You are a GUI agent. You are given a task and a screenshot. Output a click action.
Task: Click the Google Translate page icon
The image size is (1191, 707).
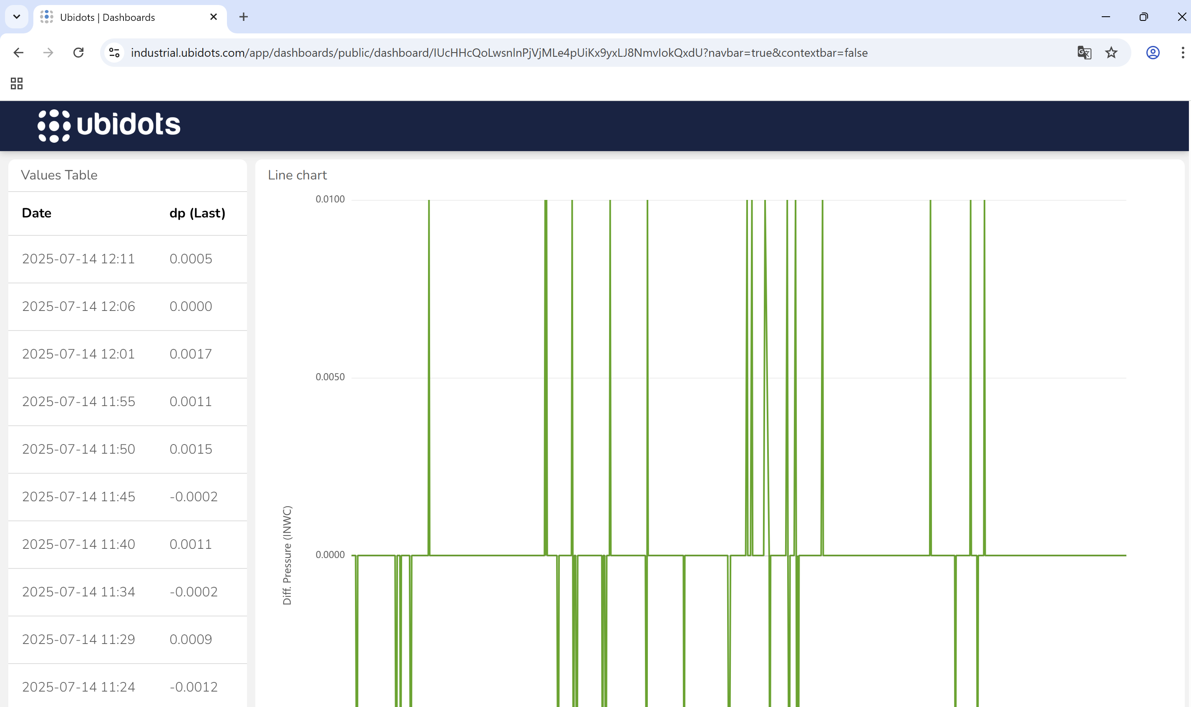pos(1084,53)
